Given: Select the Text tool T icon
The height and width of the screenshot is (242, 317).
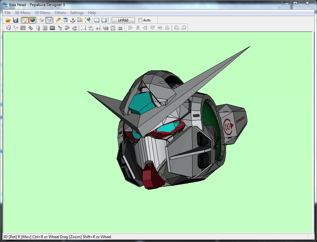Looking at the screenshot, I should tap(45, 28).
